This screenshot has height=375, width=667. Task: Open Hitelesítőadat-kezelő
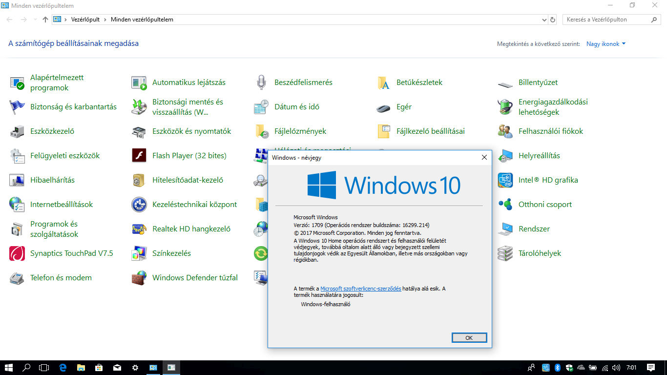coord(177,180)
